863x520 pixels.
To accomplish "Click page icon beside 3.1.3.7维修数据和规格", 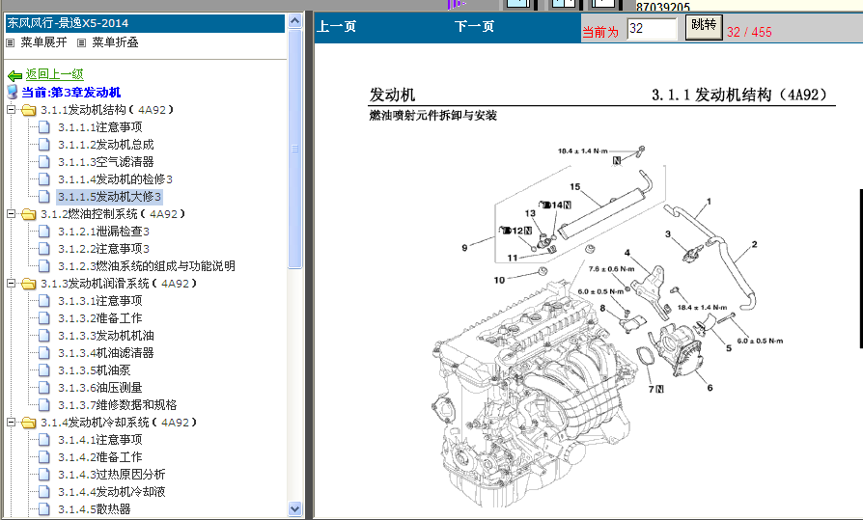I will (44, 405).
